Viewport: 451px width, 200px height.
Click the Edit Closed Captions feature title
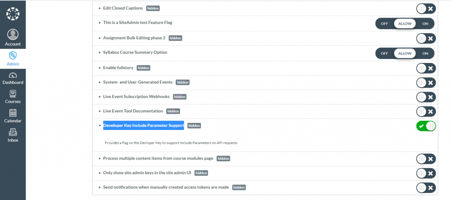click(x=123, y=8)
